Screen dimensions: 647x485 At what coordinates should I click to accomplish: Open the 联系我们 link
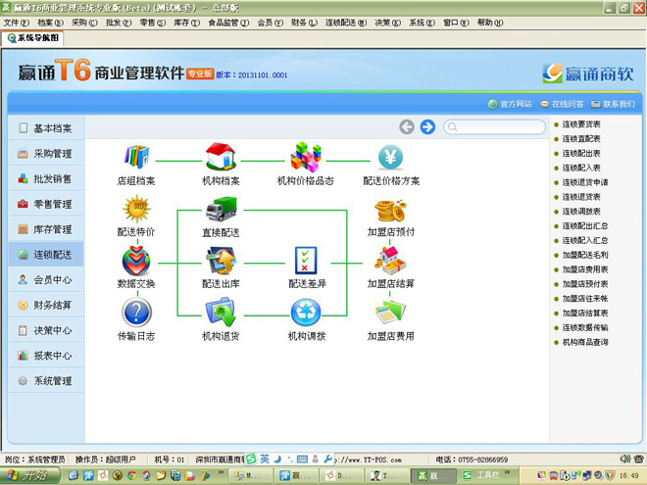pos(613,104)
